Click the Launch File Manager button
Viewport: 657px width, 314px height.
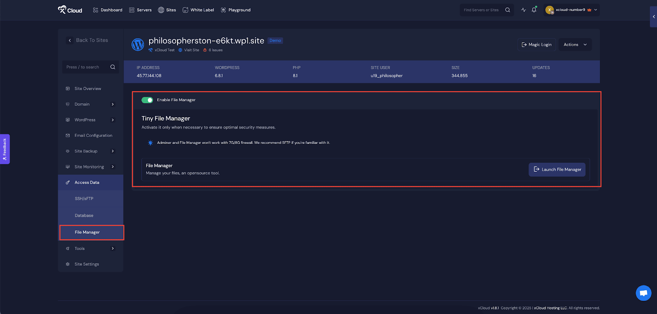point(557,169)
